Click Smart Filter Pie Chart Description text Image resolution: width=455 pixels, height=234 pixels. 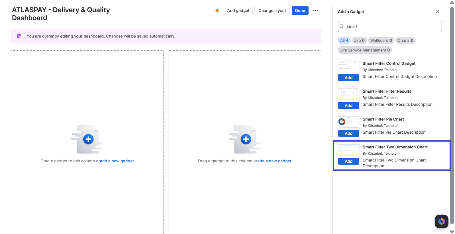(x=394, y=132)
